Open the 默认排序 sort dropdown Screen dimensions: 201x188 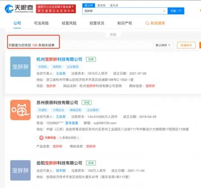(163, 45)
